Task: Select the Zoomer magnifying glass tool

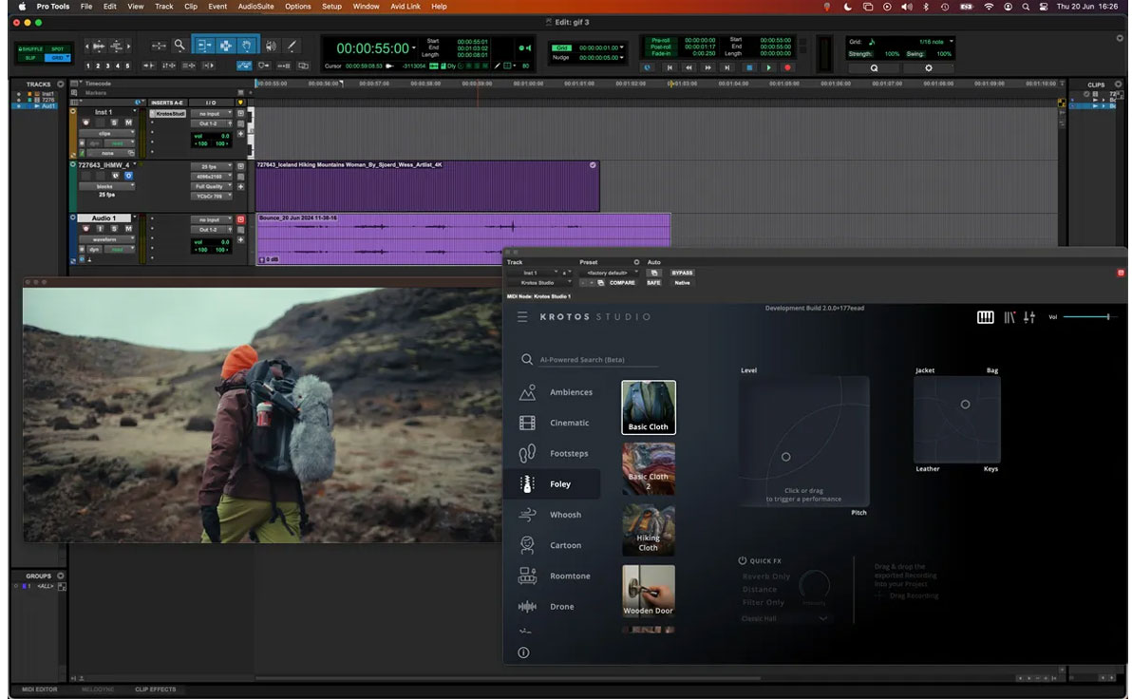Action: (179, 46)
